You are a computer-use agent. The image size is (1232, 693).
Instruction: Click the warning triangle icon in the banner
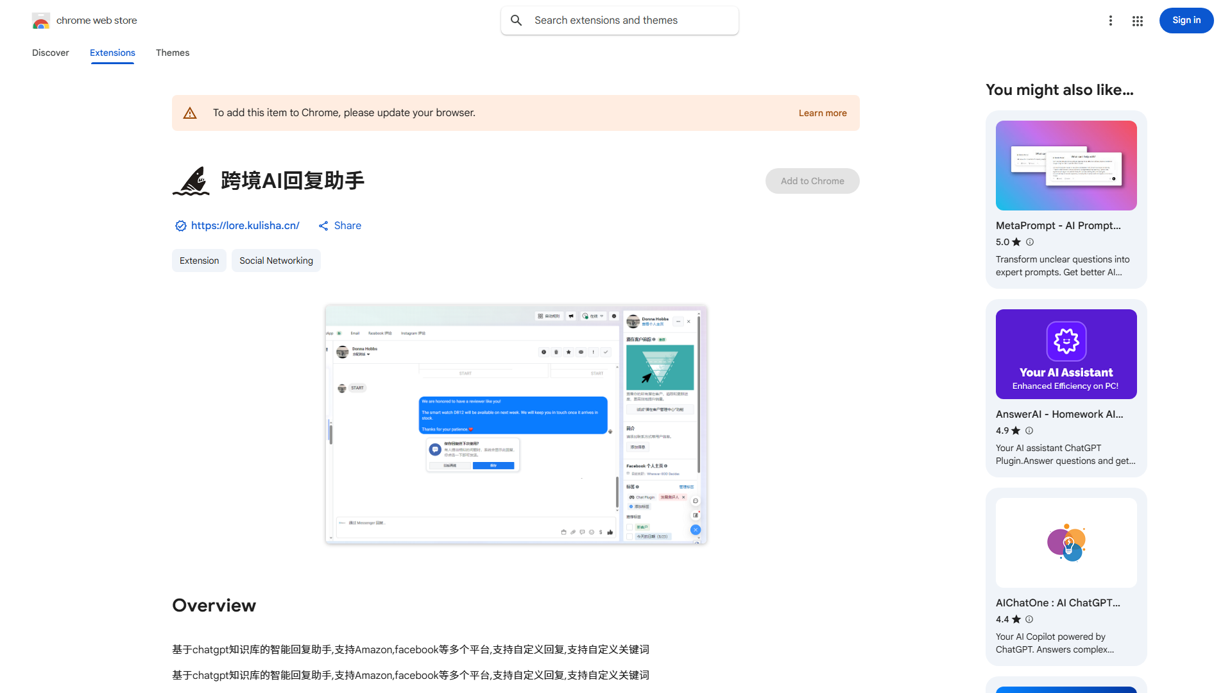(190, 112)
